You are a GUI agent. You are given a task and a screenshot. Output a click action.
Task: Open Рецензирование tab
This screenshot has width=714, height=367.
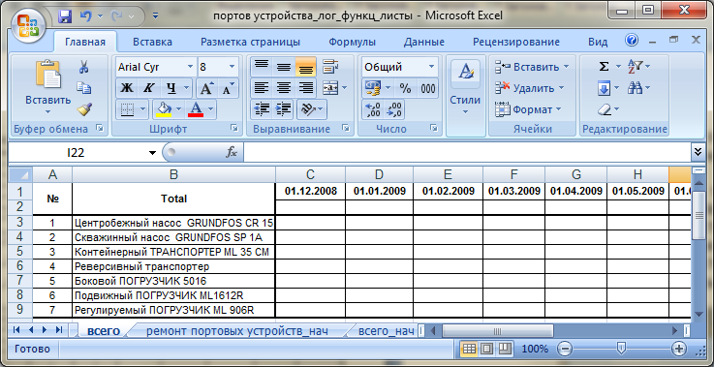click(x=516, y=42)
